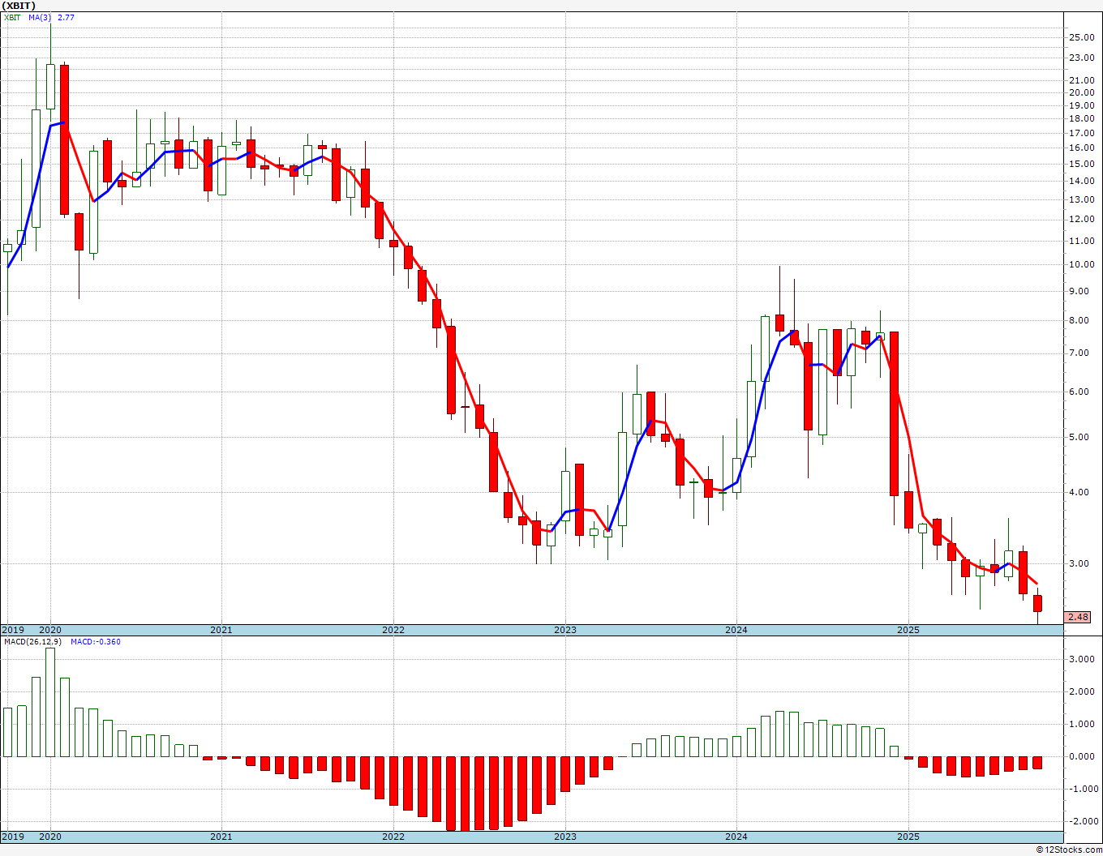Select the 2020 marker on price timeline
Image resolution: width=1103 pixels, height=856 pixels.
pos(50,630)
